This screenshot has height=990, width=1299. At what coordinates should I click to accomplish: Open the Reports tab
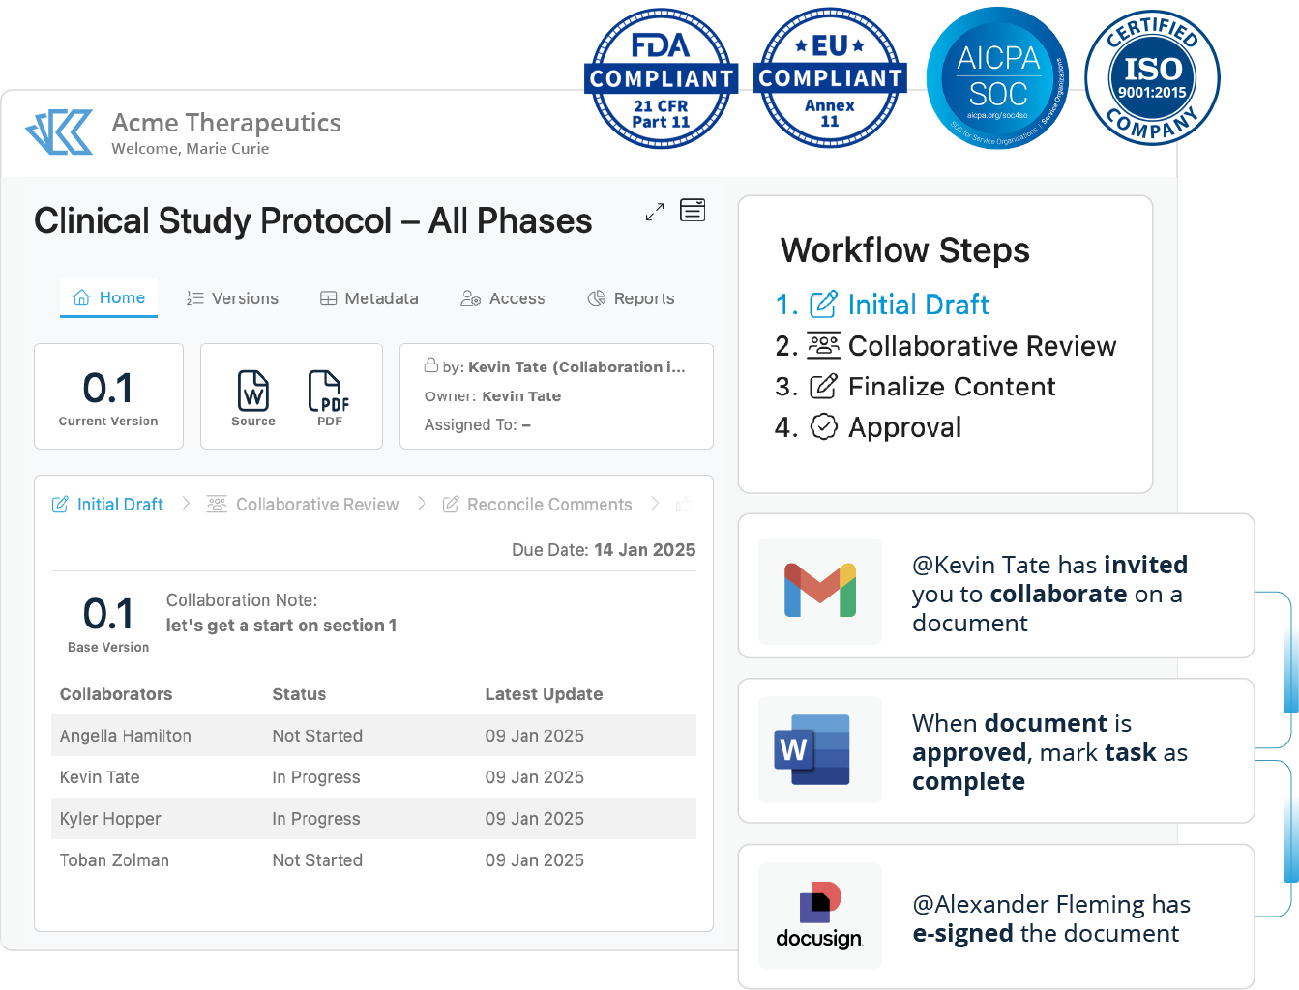pos(632,298)
